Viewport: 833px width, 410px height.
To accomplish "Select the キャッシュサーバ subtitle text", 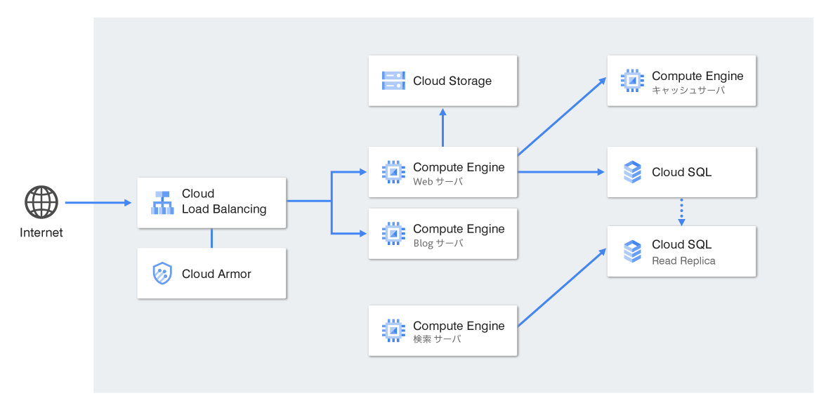I will pyautogui.click(x=688, y=91).
